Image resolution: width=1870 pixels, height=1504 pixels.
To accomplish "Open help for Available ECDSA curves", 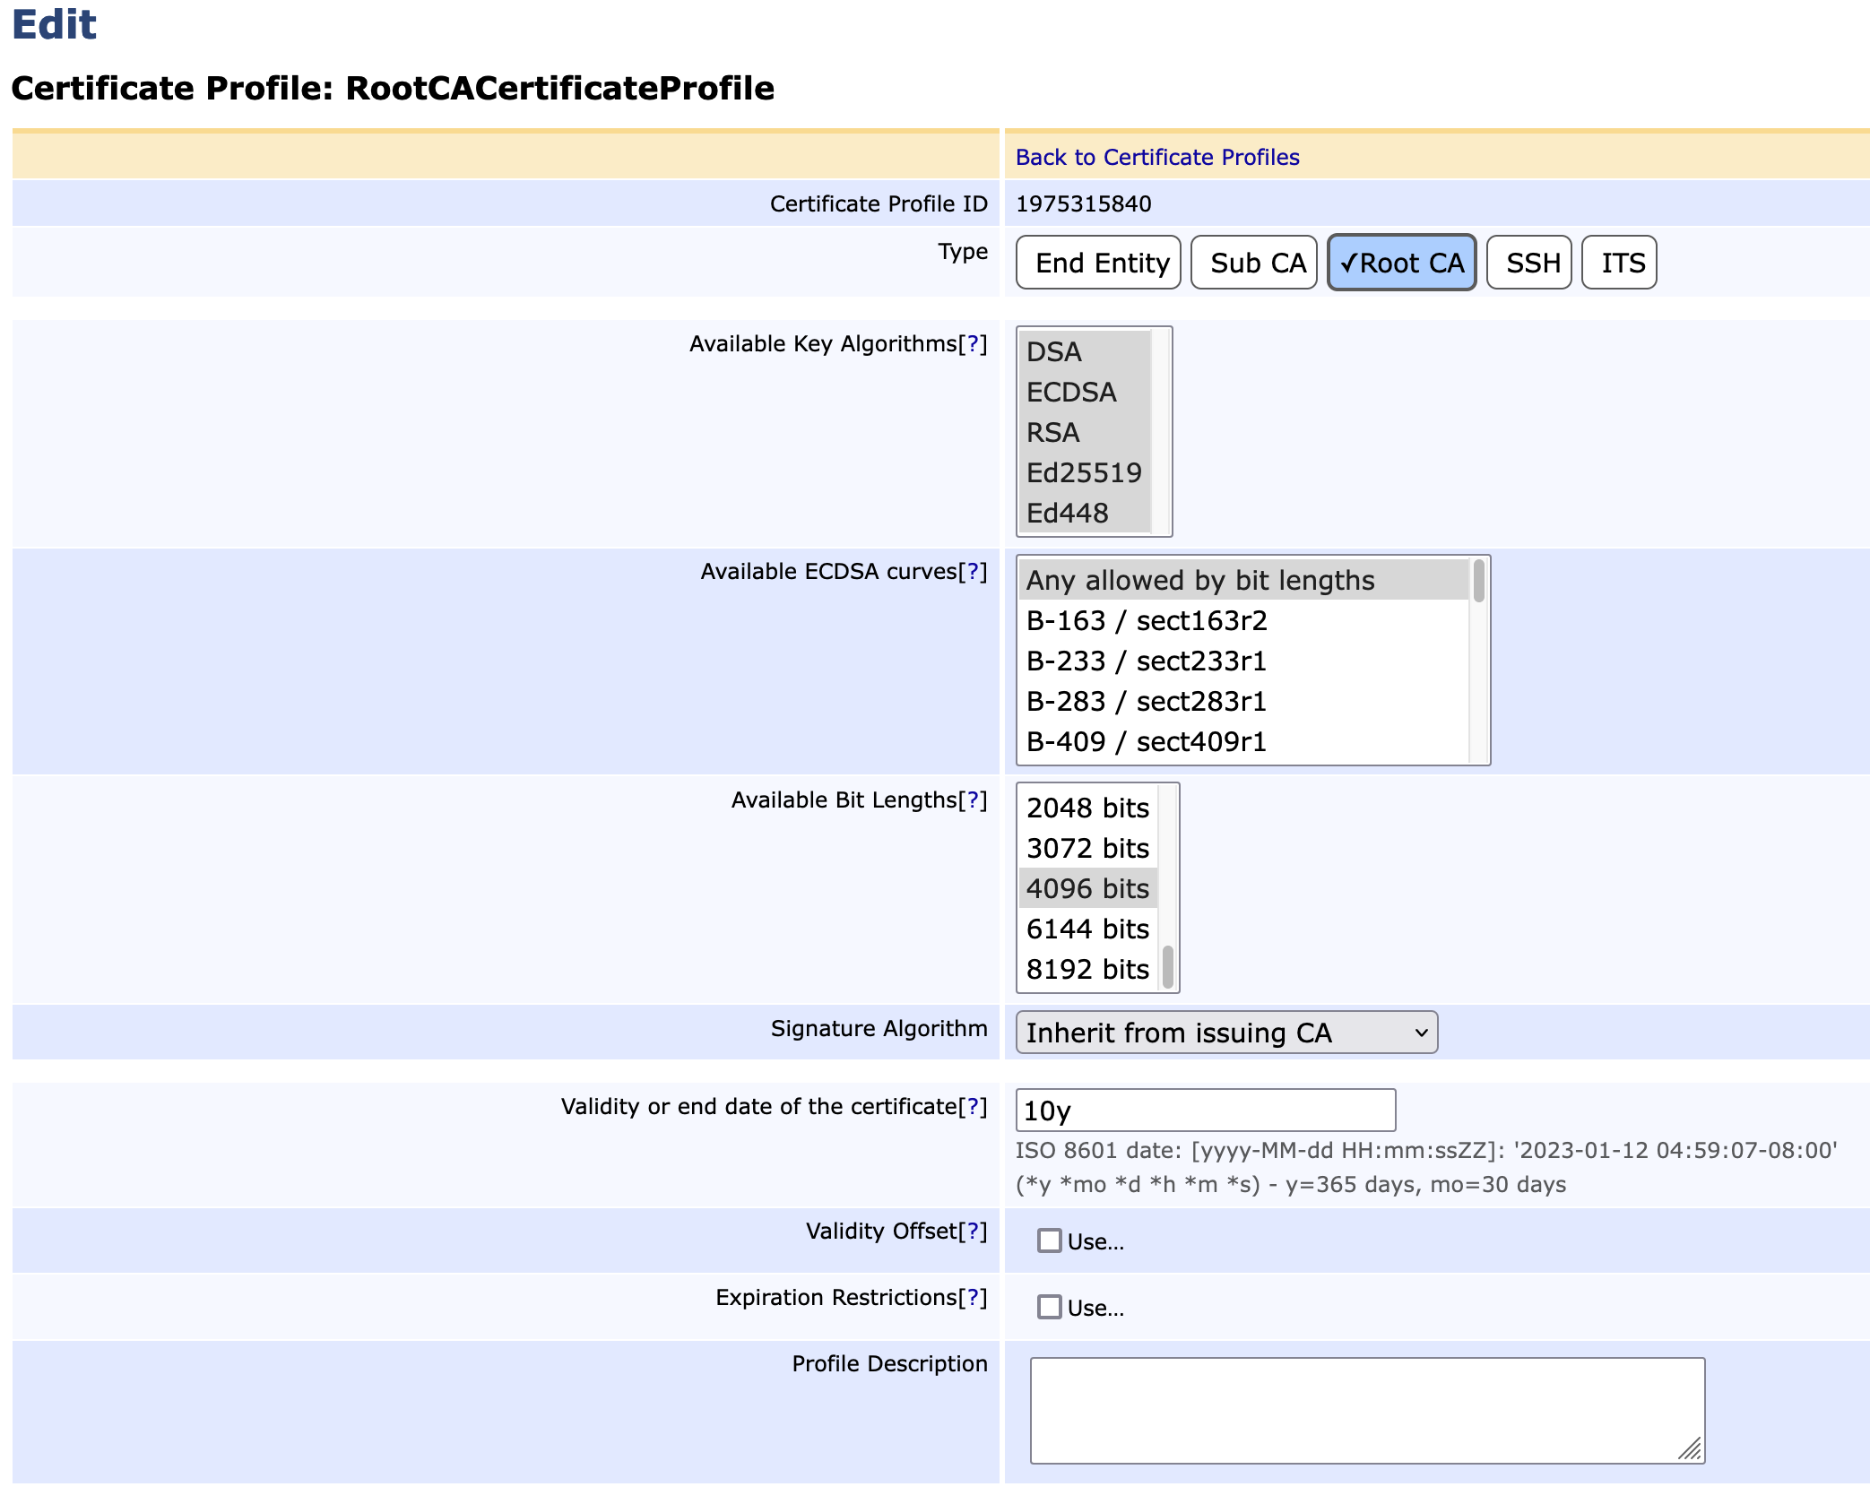I will 973,572.
